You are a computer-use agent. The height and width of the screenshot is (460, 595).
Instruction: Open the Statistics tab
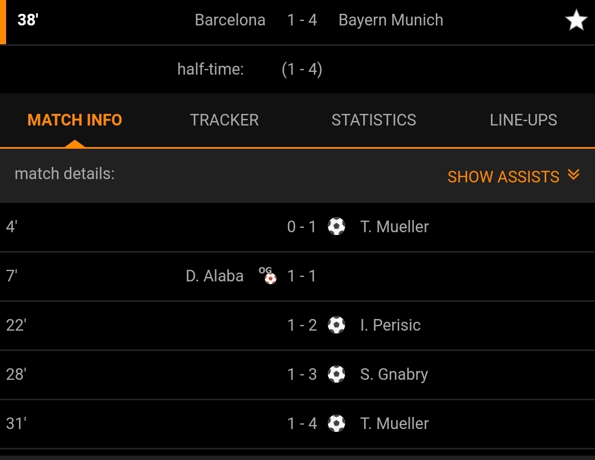click(x=374, y=120)
